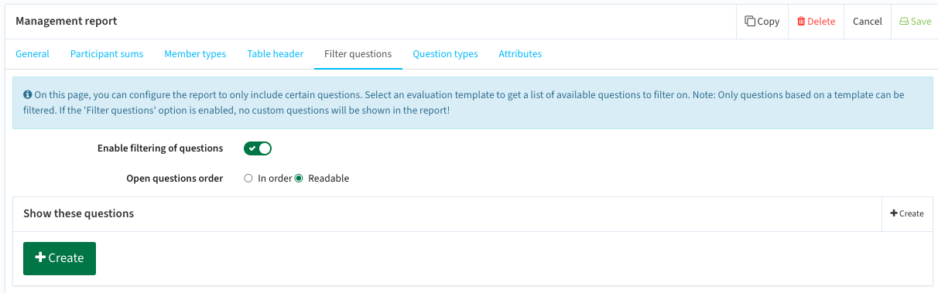Switch to the General tab

click(x=33, y=54)
